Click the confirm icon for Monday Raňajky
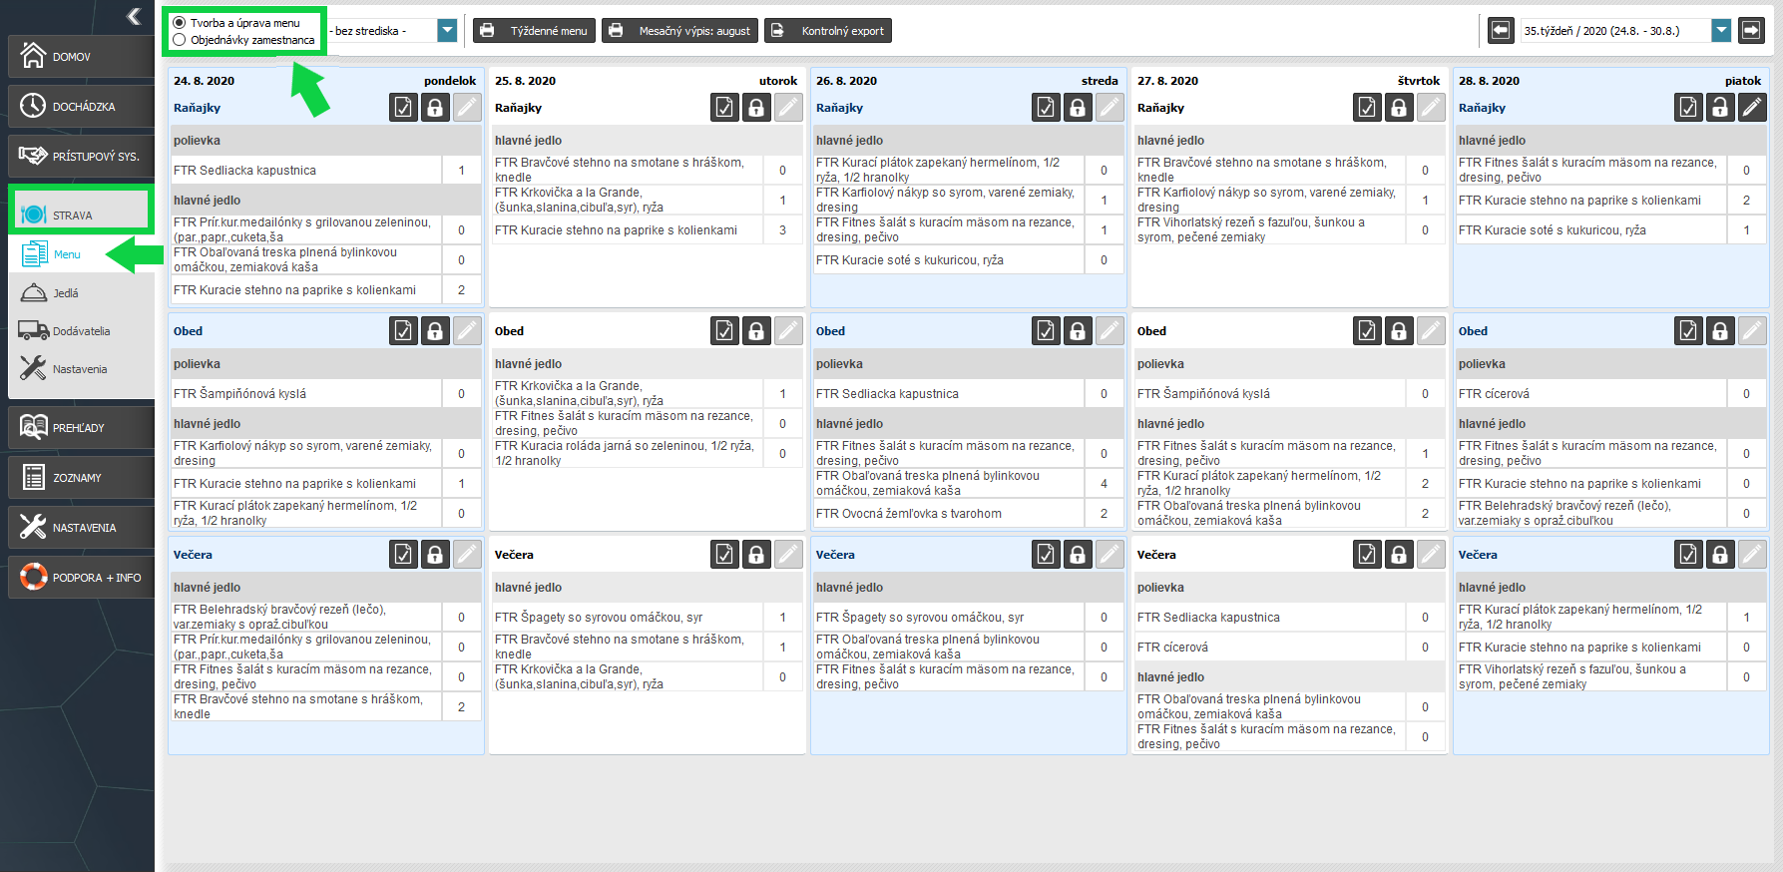Image resolution: width=1783 pixels, height=872 pixels. [403, 108]
